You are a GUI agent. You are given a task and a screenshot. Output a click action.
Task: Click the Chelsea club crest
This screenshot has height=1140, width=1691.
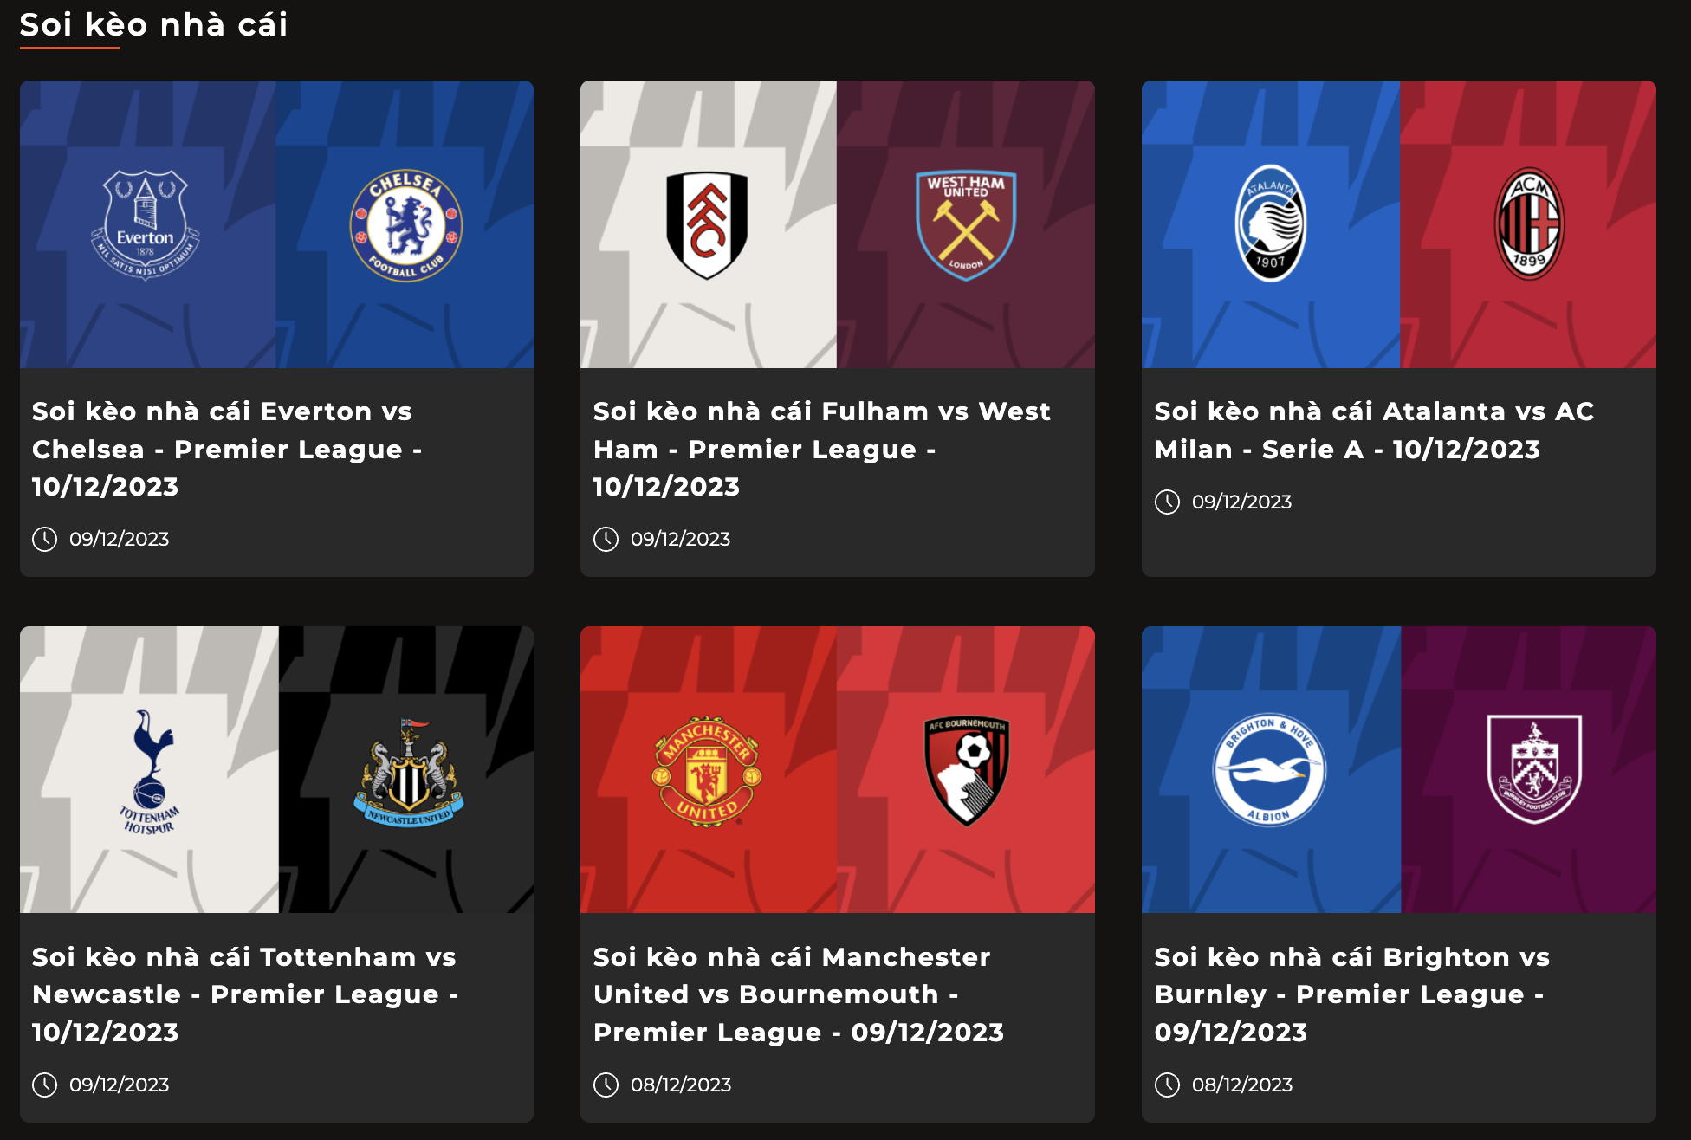coord(405,225)
